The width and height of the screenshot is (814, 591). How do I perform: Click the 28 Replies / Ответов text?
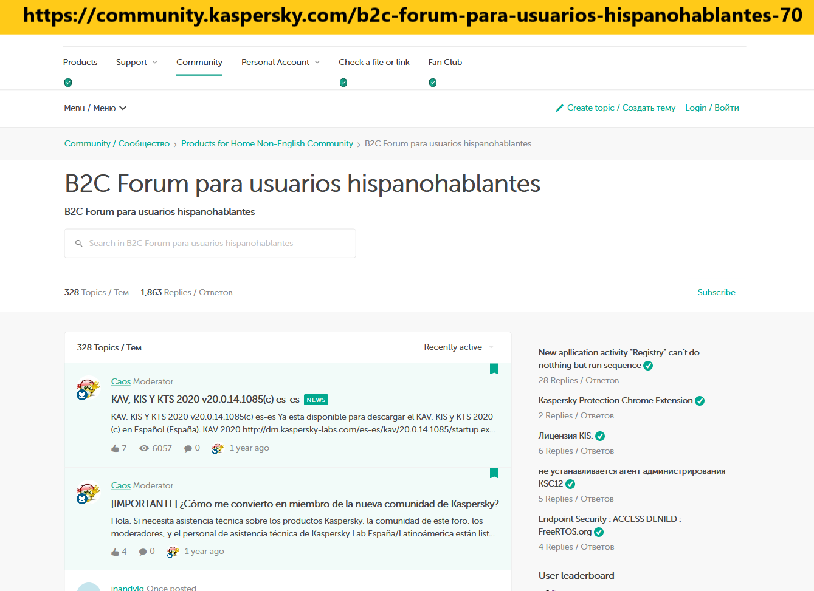click(579, 380)
